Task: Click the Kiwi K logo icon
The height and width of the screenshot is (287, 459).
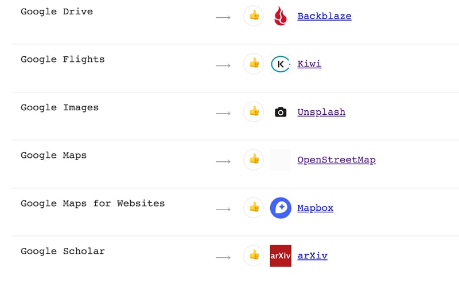Action: click(x=281, y=64)
